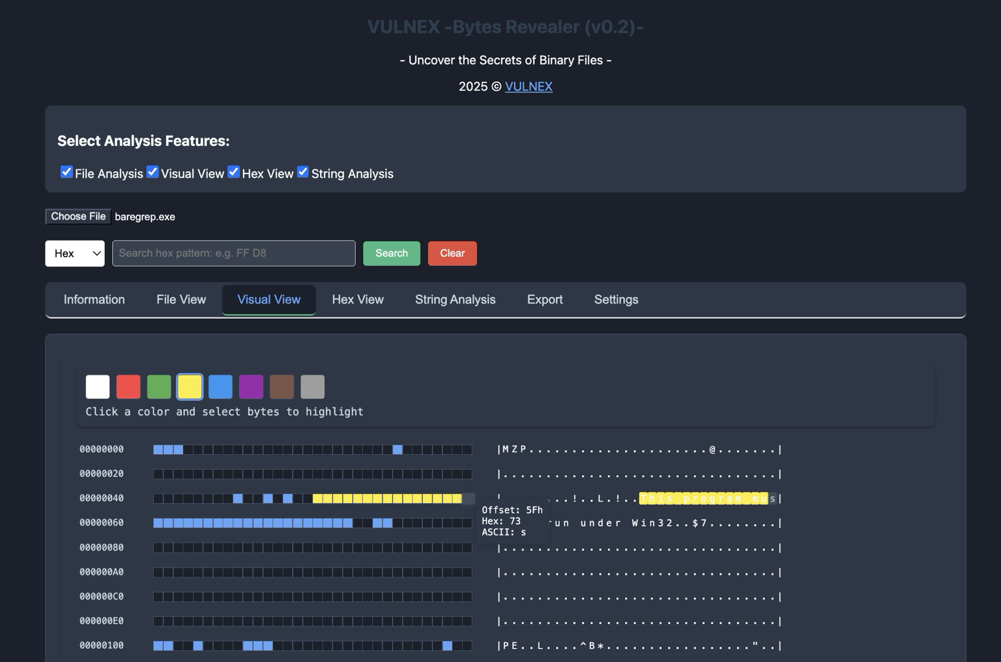Screen dimensions: 1001x662
Task: Select the gray highlight color
Action: coord(313,387)
